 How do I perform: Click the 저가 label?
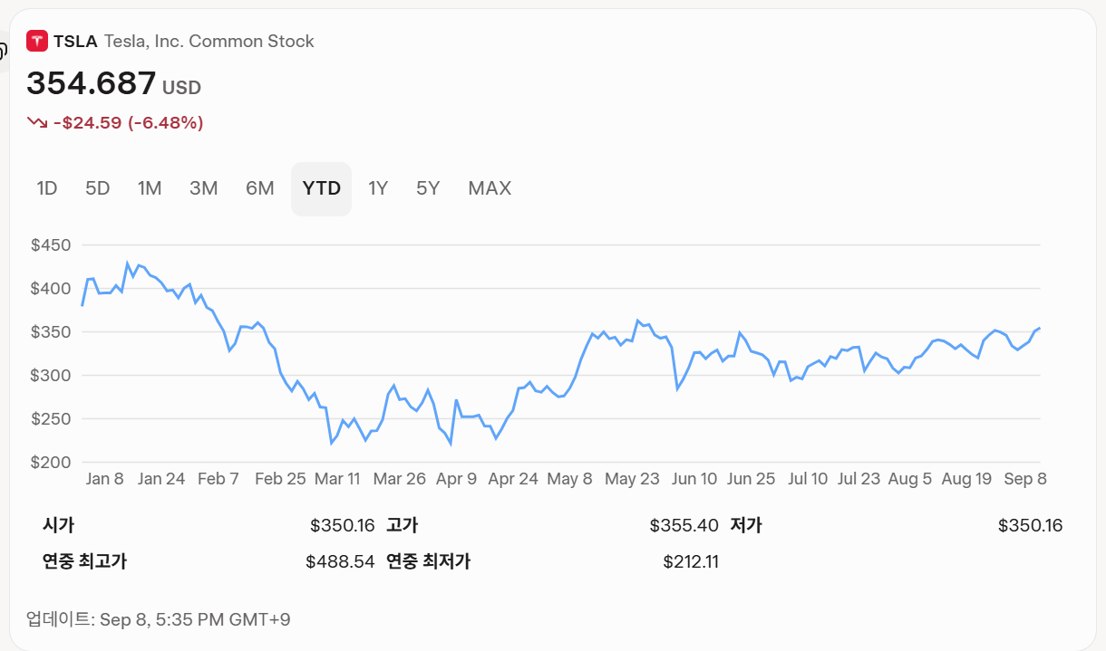click(745, 525)
